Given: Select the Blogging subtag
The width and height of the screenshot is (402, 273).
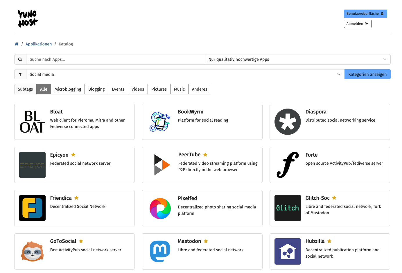Looking at the screenshot, I should coord(96,89).
